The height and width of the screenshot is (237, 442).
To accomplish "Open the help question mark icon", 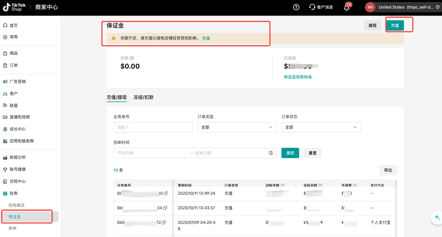I will click(x=296, y=7).
